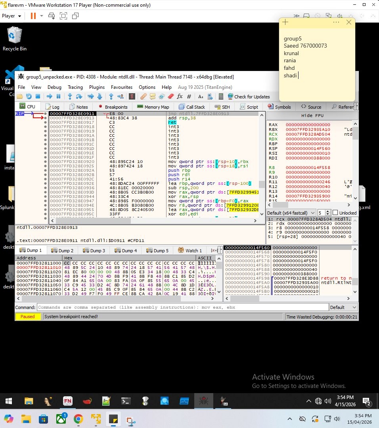Select the Watch 1 tab
379x428 pixels.
(x=190, y=250)
